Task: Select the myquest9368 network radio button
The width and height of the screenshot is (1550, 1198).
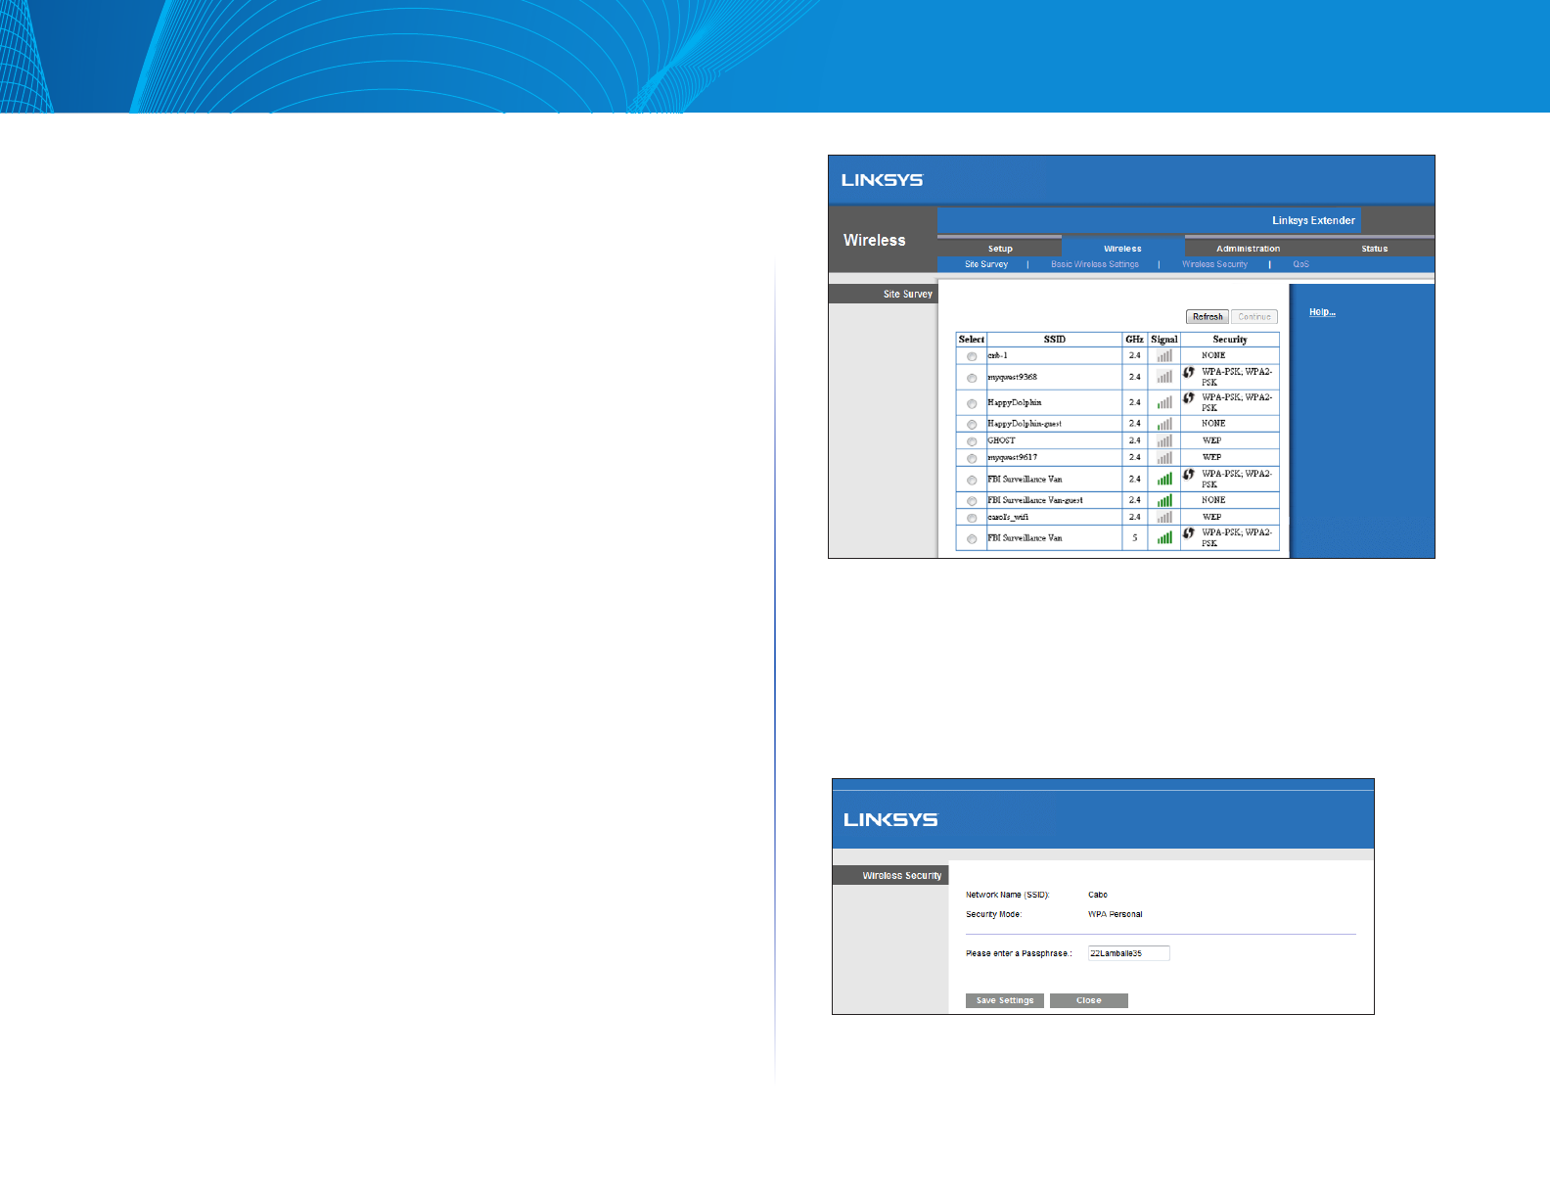Action: (972, 378)
